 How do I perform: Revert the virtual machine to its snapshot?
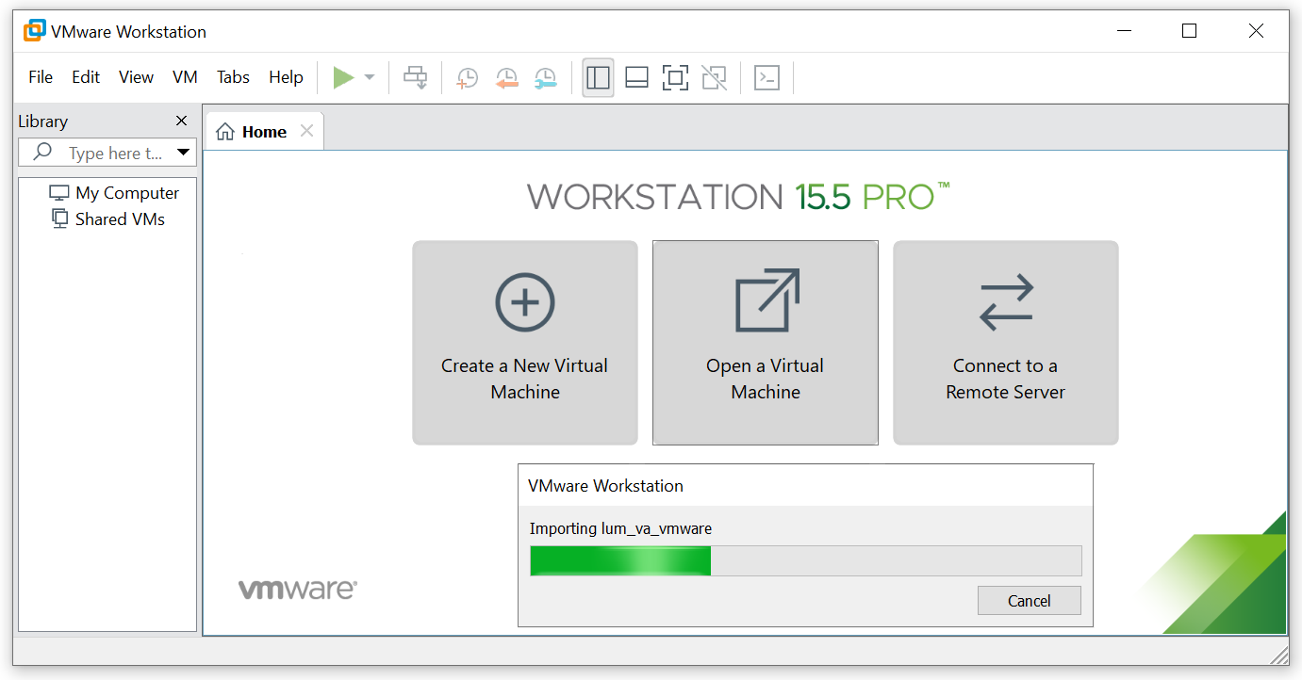(x=506, y=77)
